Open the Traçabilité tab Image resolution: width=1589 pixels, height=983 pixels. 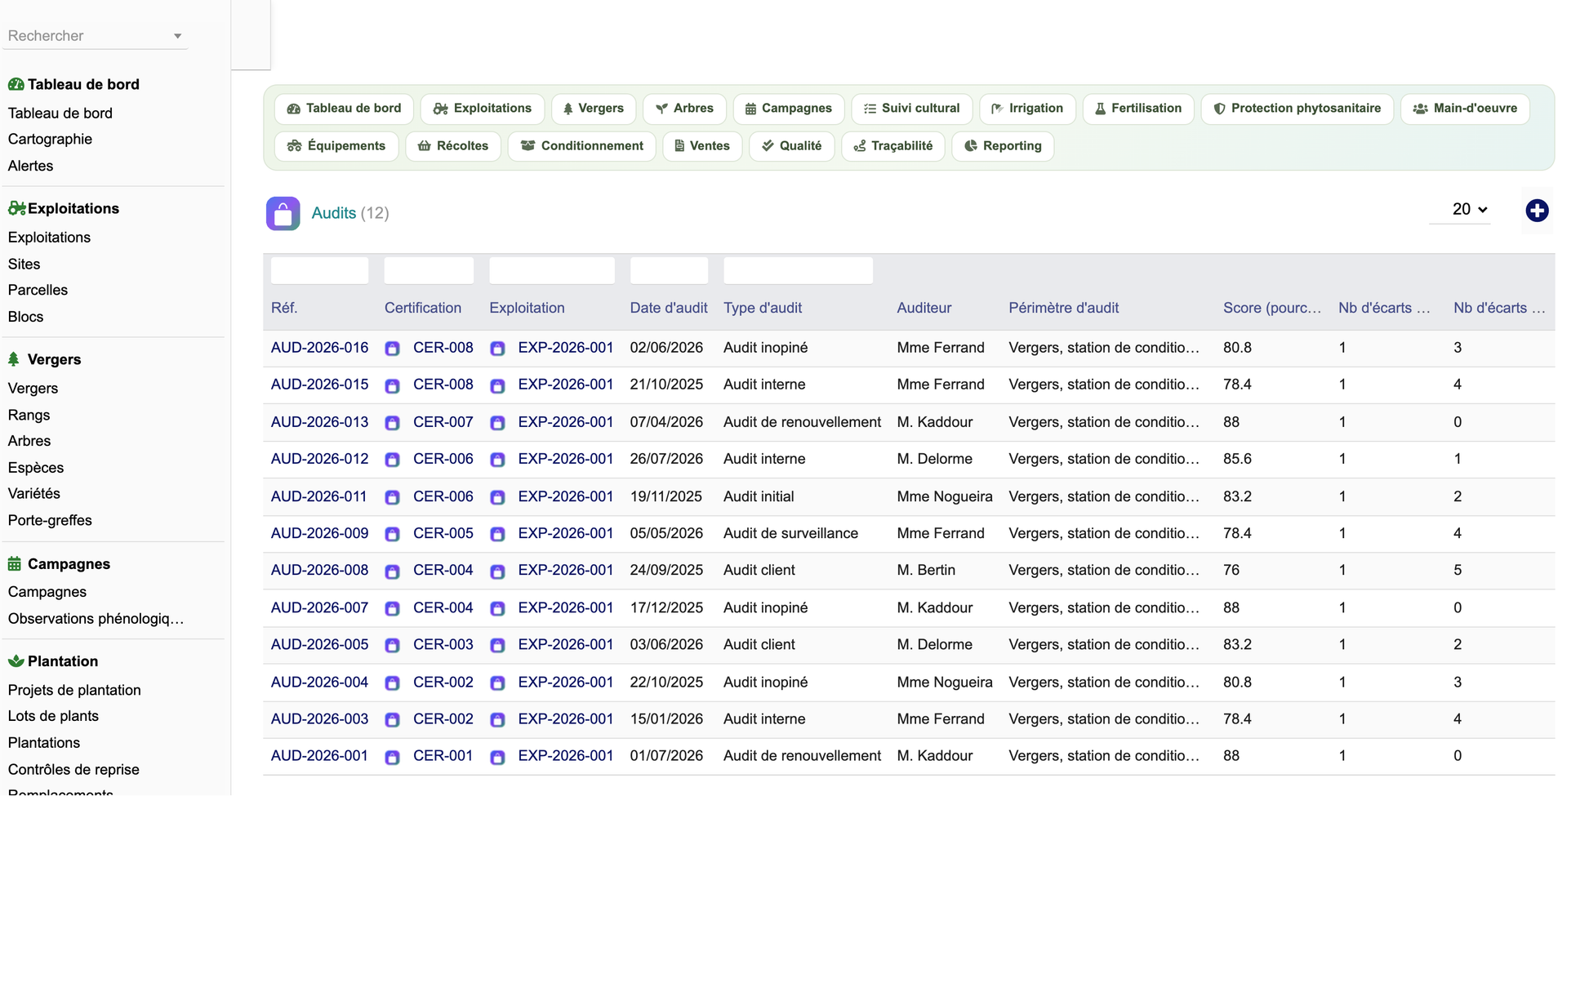893,146
